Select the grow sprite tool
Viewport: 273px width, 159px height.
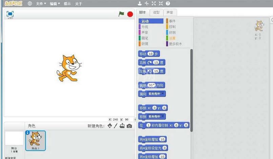[x=153, y=3]
